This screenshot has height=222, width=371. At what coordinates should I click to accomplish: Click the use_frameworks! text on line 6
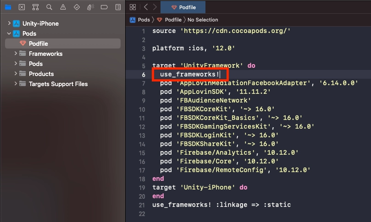pos(189,75)
